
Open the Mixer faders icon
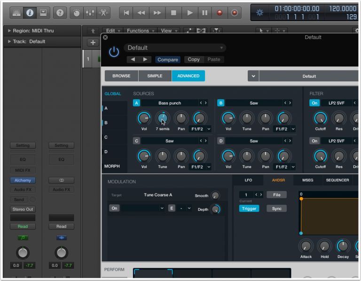click(x=90, y=13)
